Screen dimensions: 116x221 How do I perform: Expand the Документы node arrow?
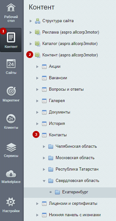pos(37,113)
